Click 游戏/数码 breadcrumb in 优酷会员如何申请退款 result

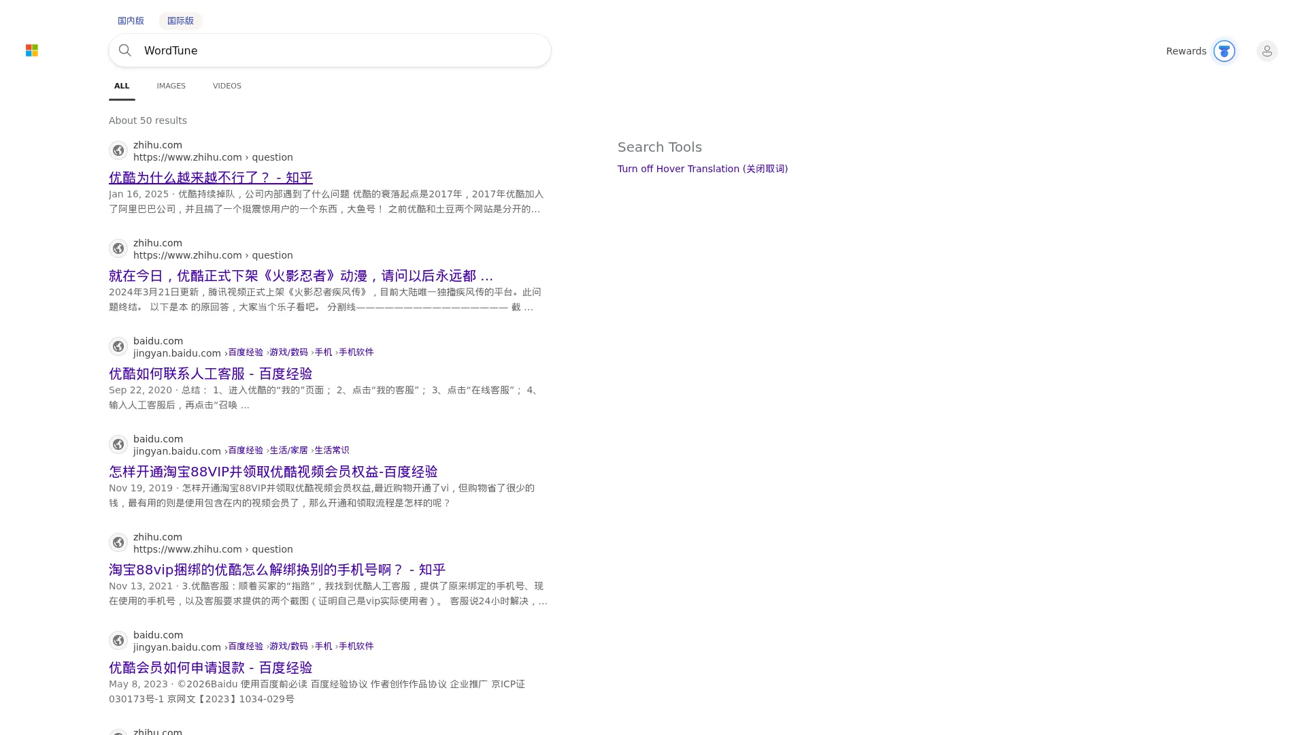[x=288, y=647]
